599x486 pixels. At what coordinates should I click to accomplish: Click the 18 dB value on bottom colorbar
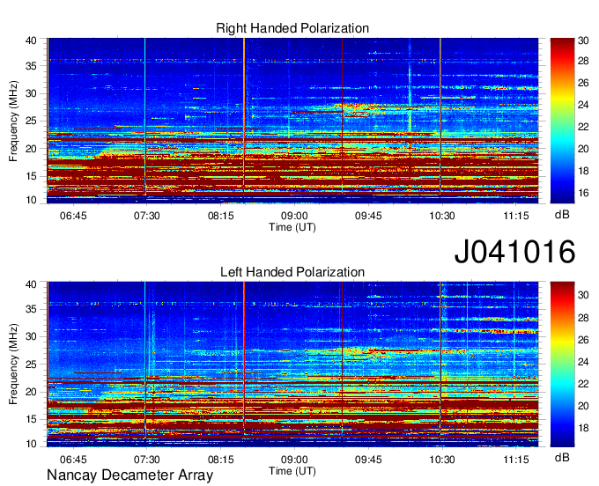pyautogui.click(x=583, y=429)
